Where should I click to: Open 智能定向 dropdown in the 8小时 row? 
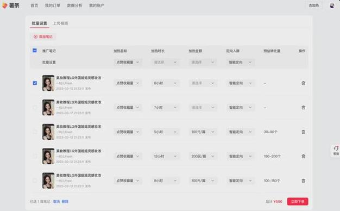click(x=240, y=181)
